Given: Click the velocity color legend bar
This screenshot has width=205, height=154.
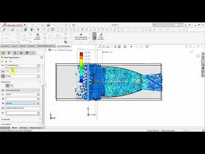Looking at the screenshot, I should (x=81, y=67).
